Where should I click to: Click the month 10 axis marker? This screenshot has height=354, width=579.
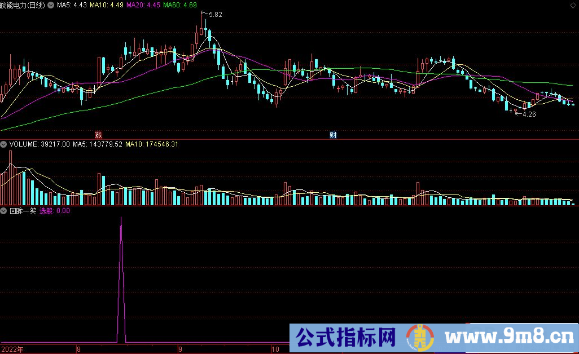[275, 349]
